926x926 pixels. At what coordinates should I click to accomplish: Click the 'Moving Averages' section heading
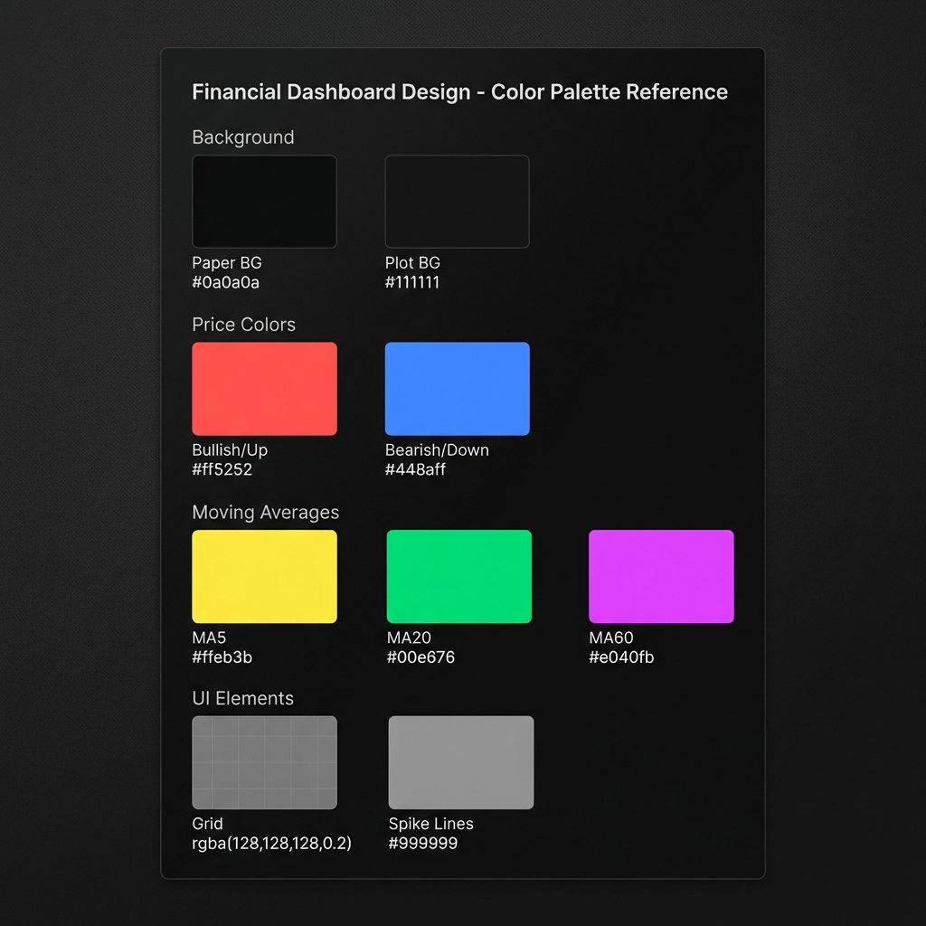click(x=266, y=512)
